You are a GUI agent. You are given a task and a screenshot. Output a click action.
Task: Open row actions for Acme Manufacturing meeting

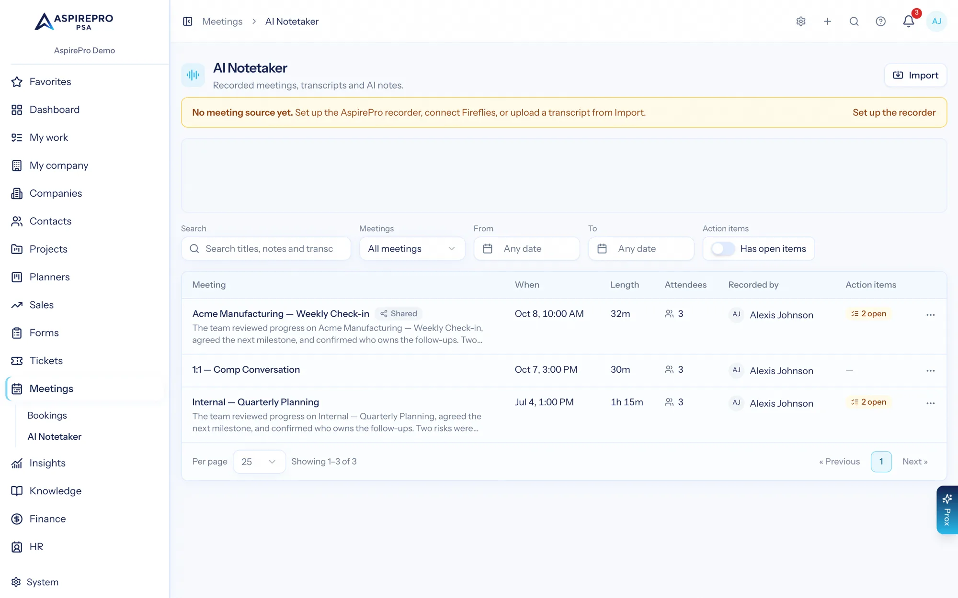pos(930,315)
